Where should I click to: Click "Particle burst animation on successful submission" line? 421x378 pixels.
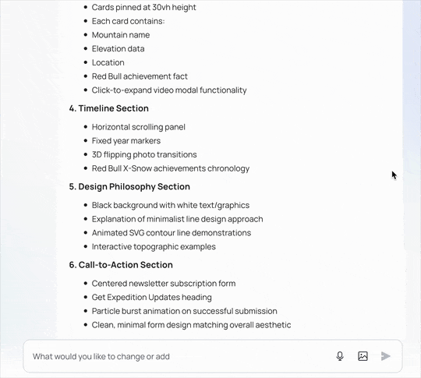184,311
